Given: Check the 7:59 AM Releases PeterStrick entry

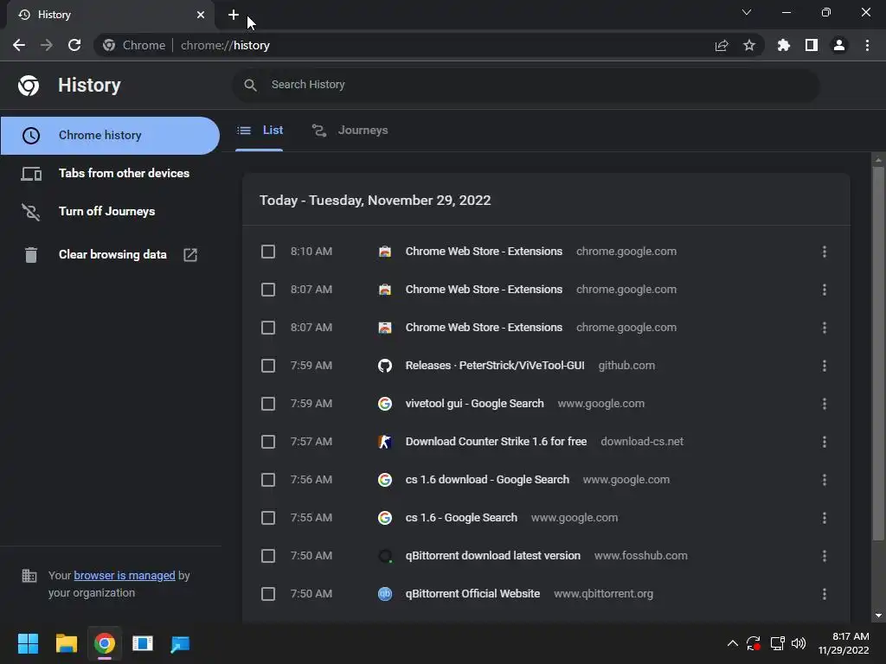Looking at the screenshot, I should click(268, 366).
